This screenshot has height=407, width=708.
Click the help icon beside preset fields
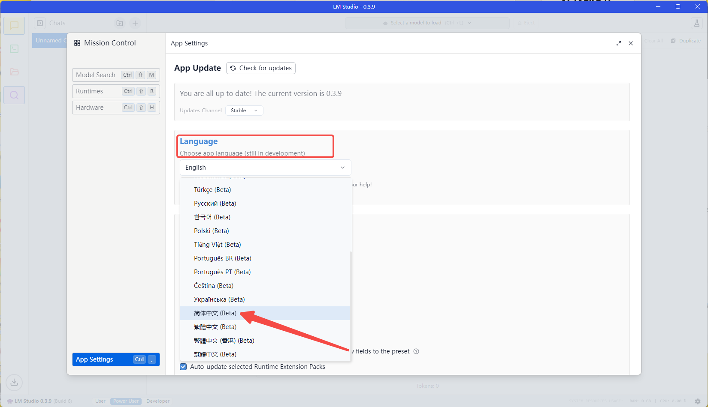pyautogui.click(x=416, y=351)
